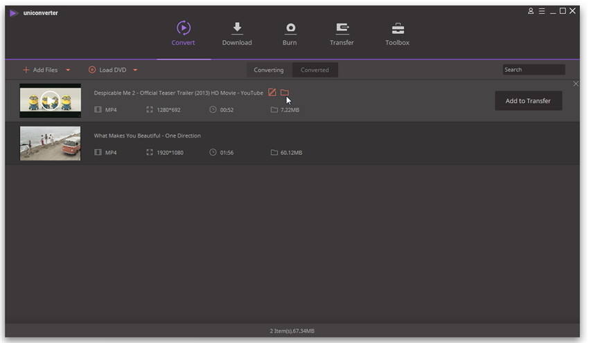Select the What Makes You Beautiful thumbnail

click(x=51, y=143)
